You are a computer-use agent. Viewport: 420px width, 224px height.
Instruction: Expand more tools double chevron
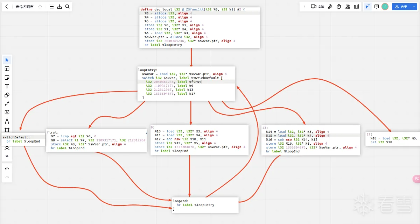tap(7, 156)
